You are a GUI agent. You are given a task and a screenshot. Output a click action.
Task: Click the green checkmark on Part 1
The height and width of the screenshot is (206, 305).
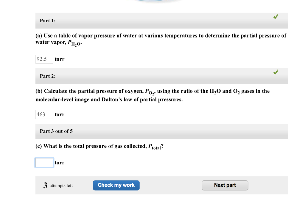(275, 17)
